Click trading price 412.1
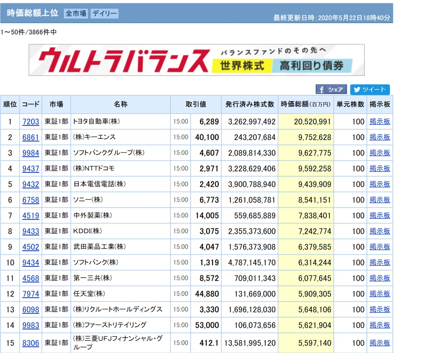Screen dimensions: 435x353 click(x=210, y=342)
